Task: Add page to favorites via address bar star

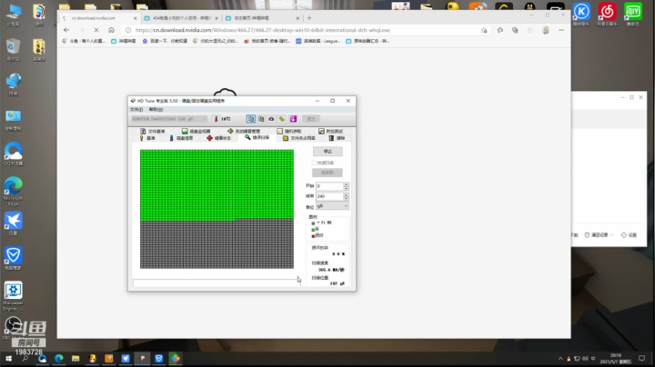Action: [484, 30]
